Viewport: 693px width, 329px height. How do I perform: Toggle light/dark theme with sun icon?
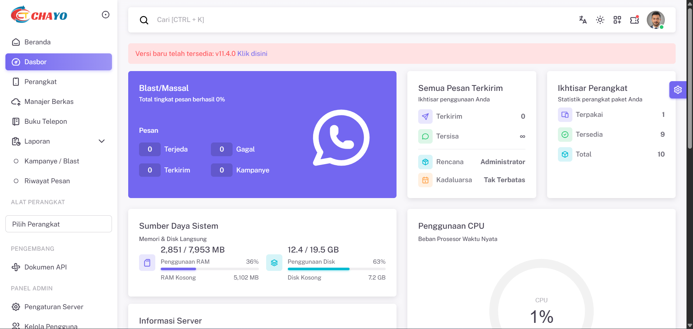pyautogui.click(x=600, y=20)
